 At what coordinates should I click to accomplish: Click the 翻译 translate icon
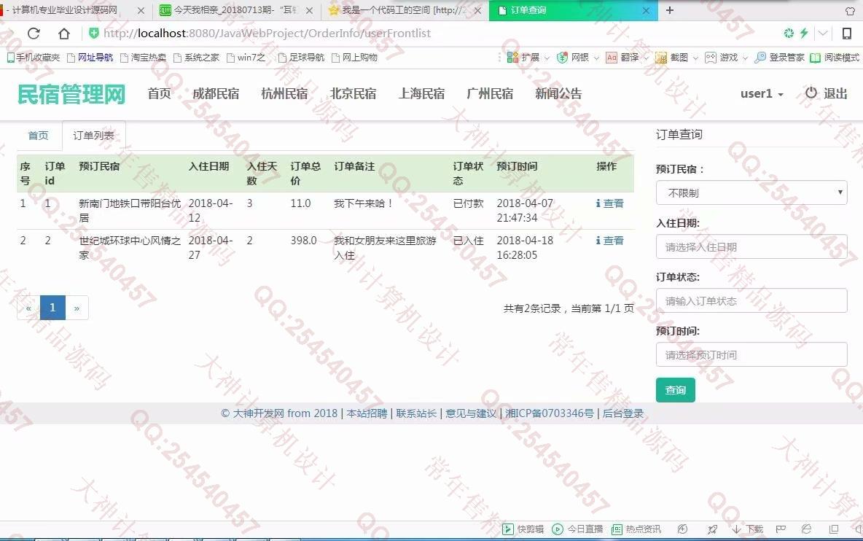click(612, 58)
